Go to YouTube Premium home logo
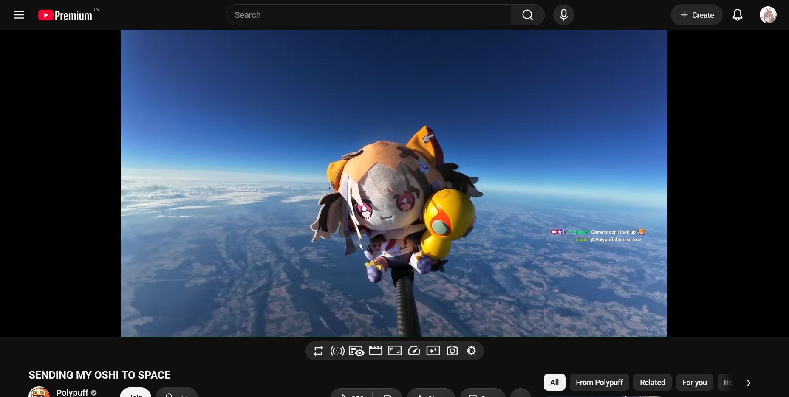 click(65, 15)
